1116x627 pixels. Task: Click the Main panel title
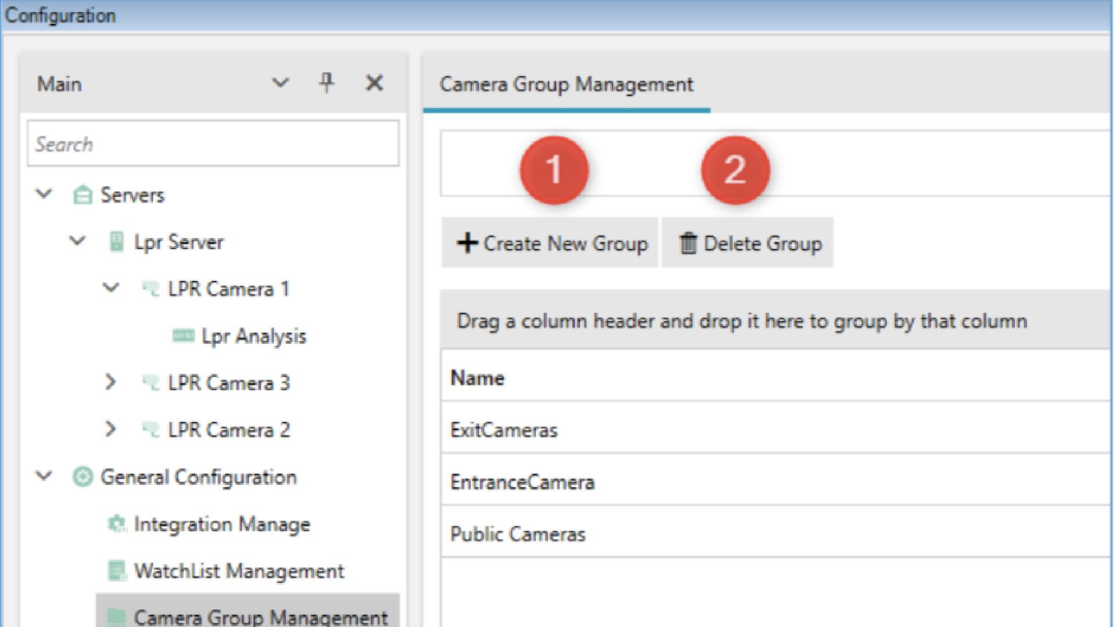tap(59, 85)
